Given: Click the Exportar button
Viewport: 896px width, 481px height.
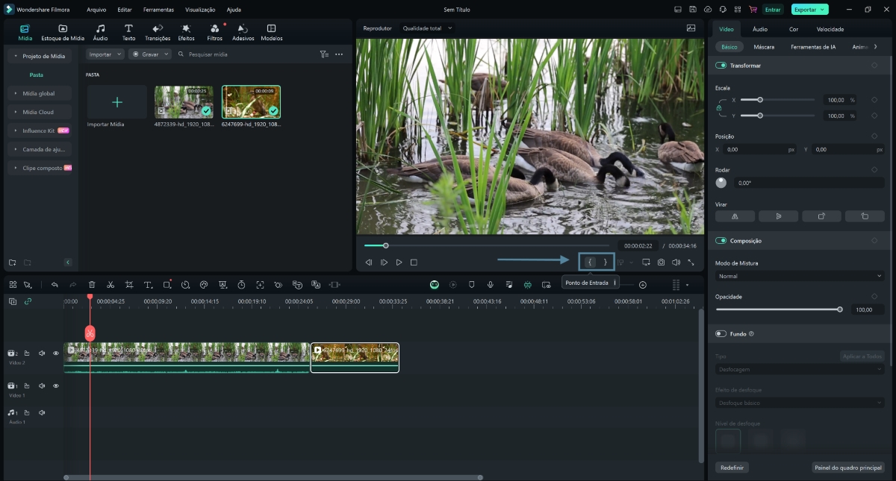Looking at the screenshot, I should coord(810,10).
